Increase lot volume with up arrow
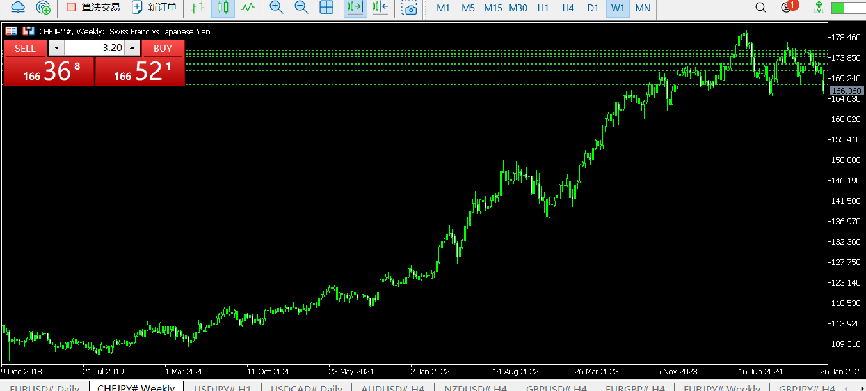 point(132,48)
